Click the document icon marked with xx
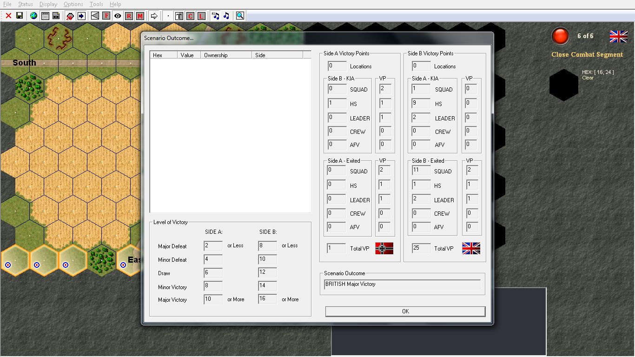Image resolution: width=635 pixels, height=357 pixels. 56,16
